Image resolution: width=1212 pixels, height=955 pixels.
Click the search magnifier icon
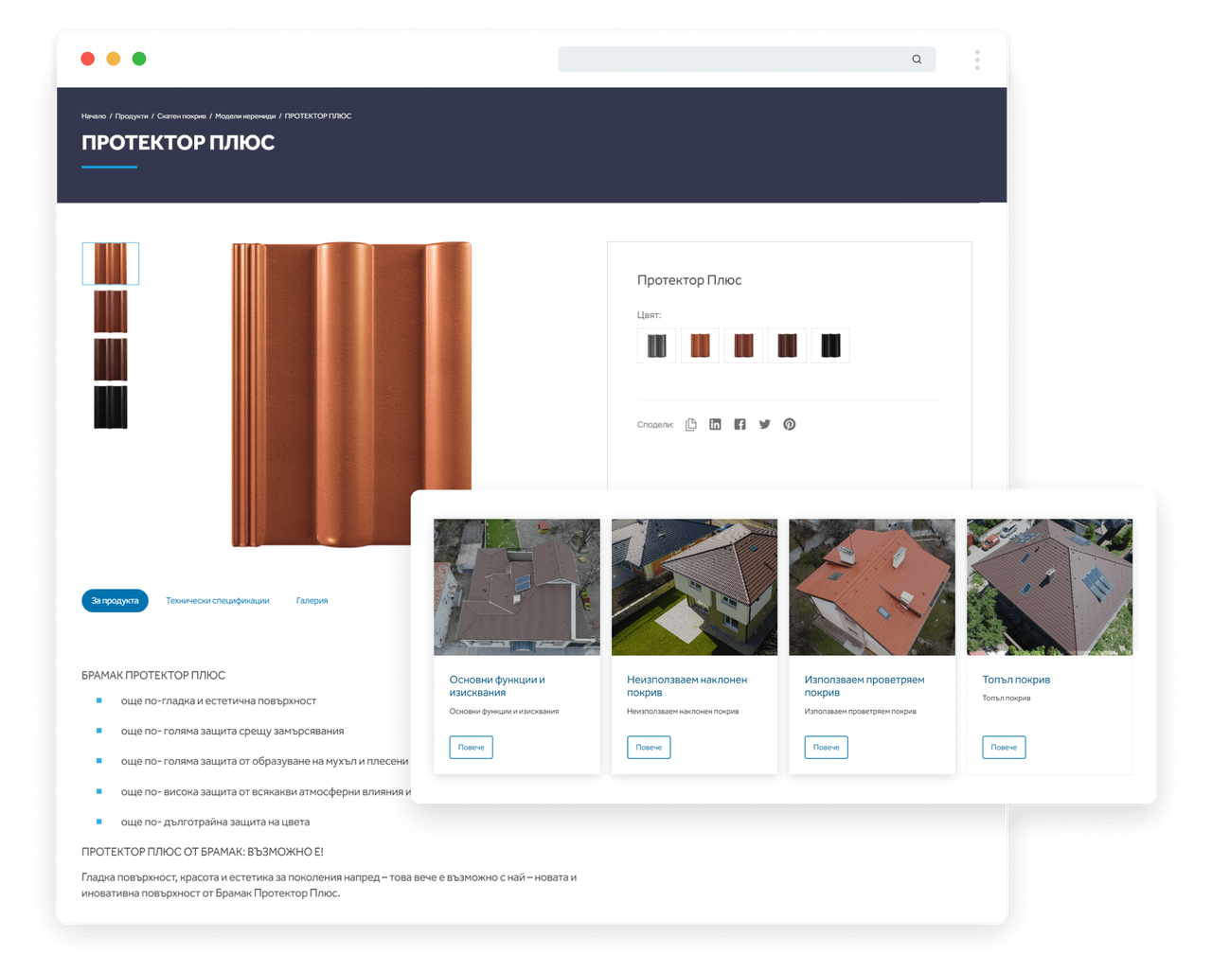pos(917,60)
